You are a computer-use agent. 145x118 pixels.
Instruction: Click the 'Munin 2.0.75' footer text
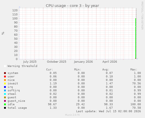(x=72, y=115)
